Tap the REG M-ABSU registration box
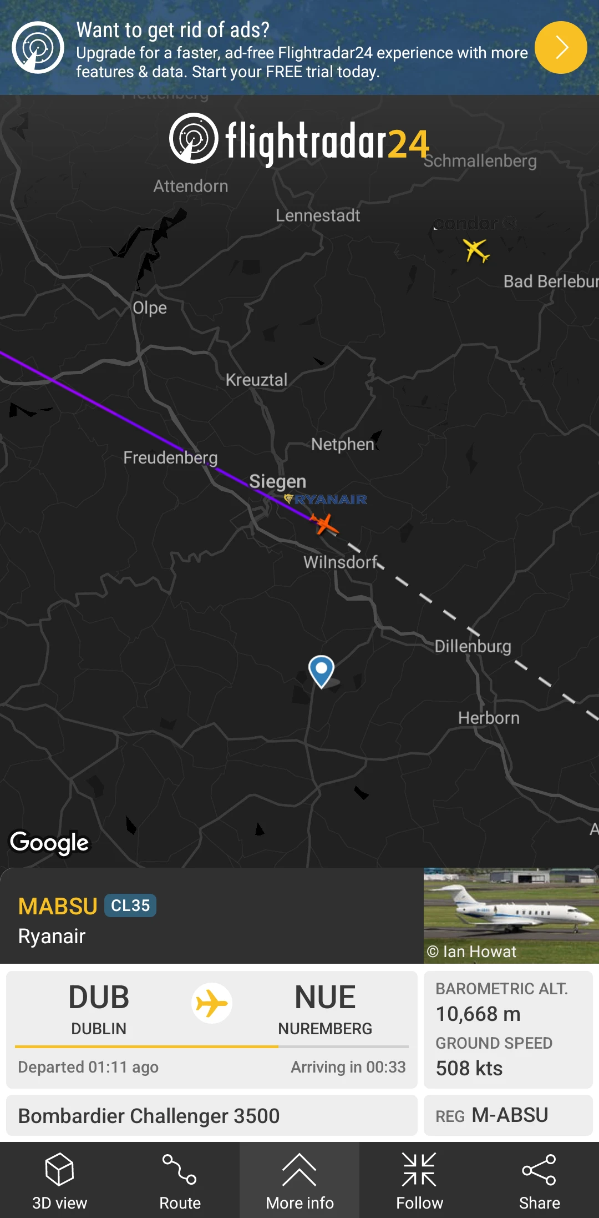Viewport: 599px width, 1218px height. tap(508, 1115)
